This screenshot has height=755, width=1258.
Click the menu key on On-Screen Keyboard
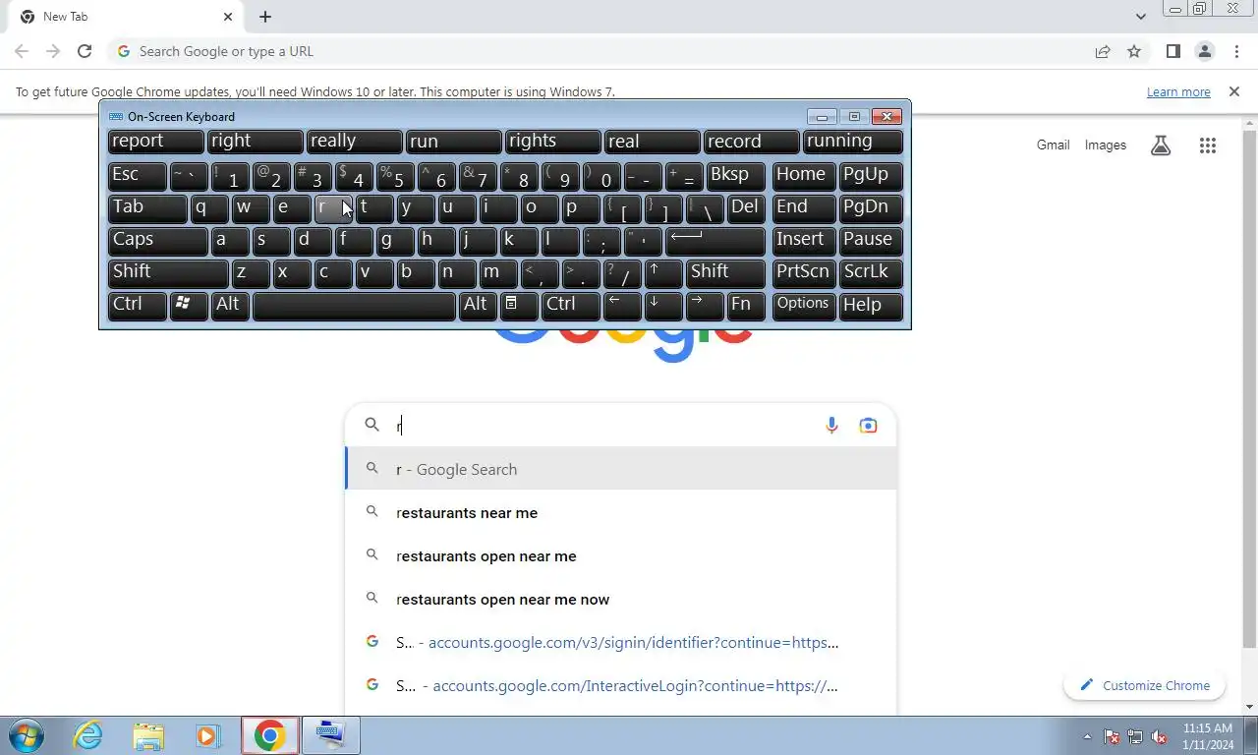click(x=518, y=305)
